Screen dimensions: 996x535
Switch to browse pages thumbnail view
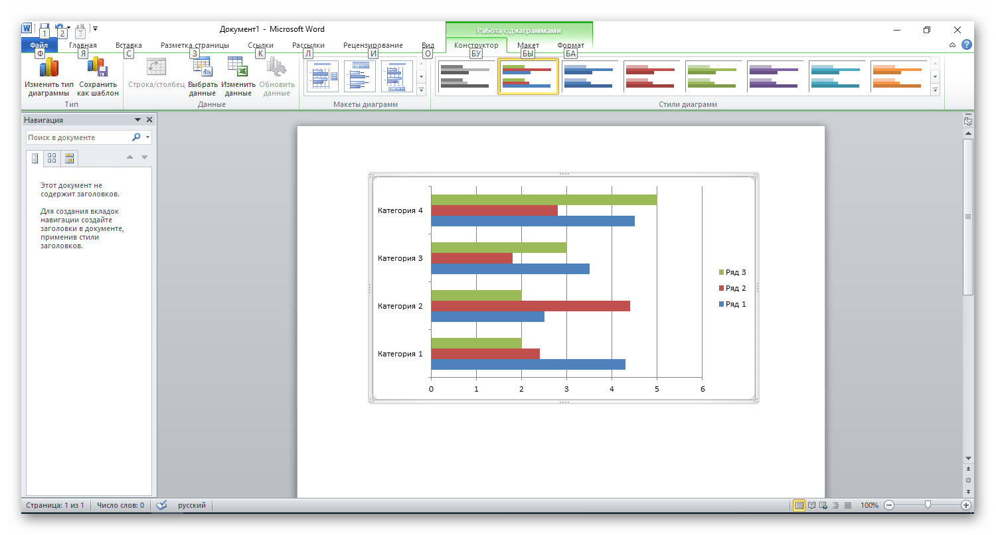point(52,158)
